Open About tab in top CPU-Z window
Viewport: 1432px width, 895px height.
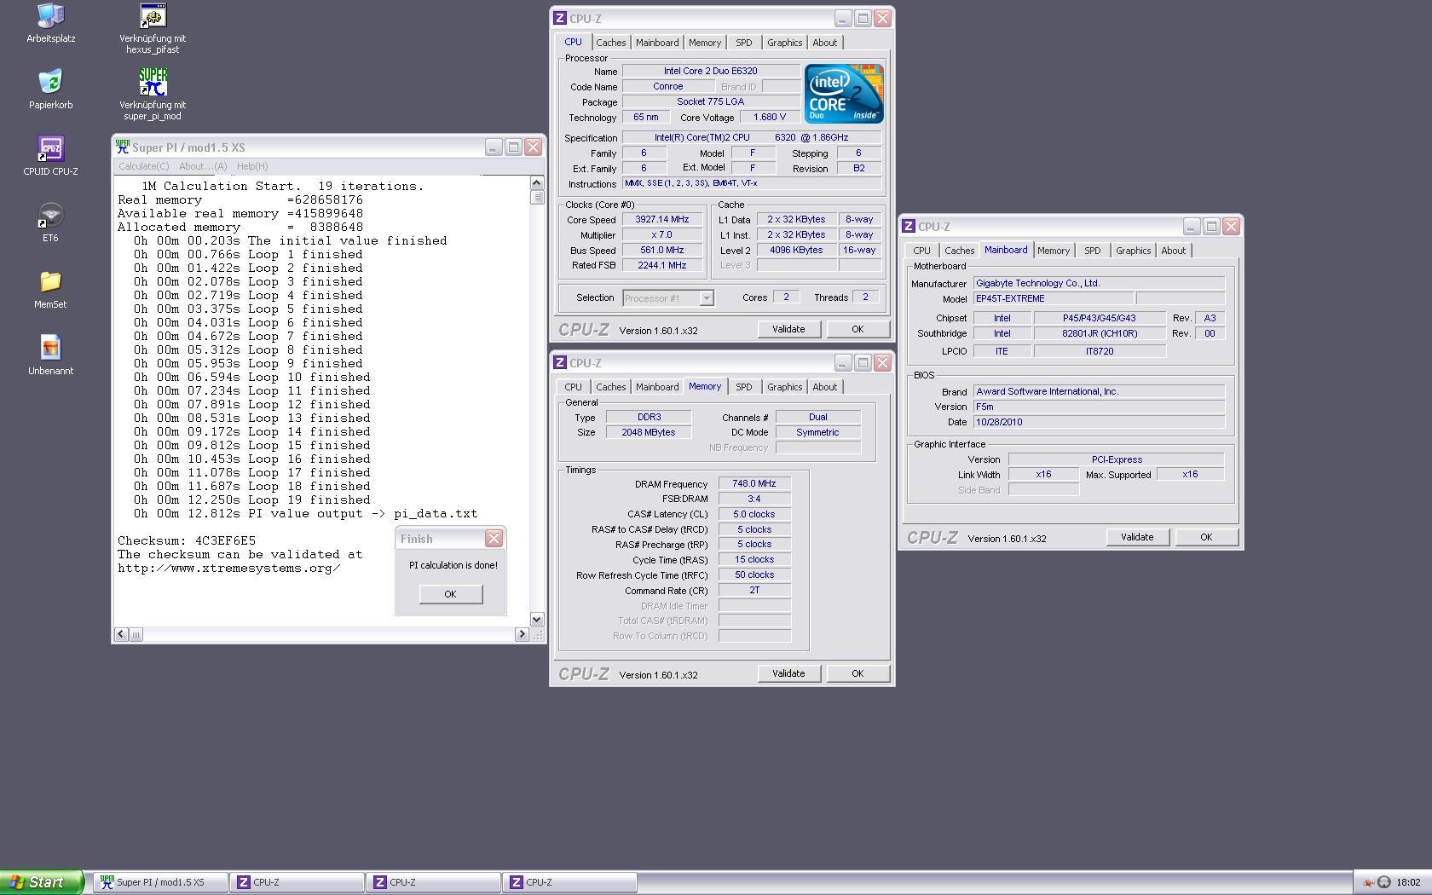pos(824,43)
